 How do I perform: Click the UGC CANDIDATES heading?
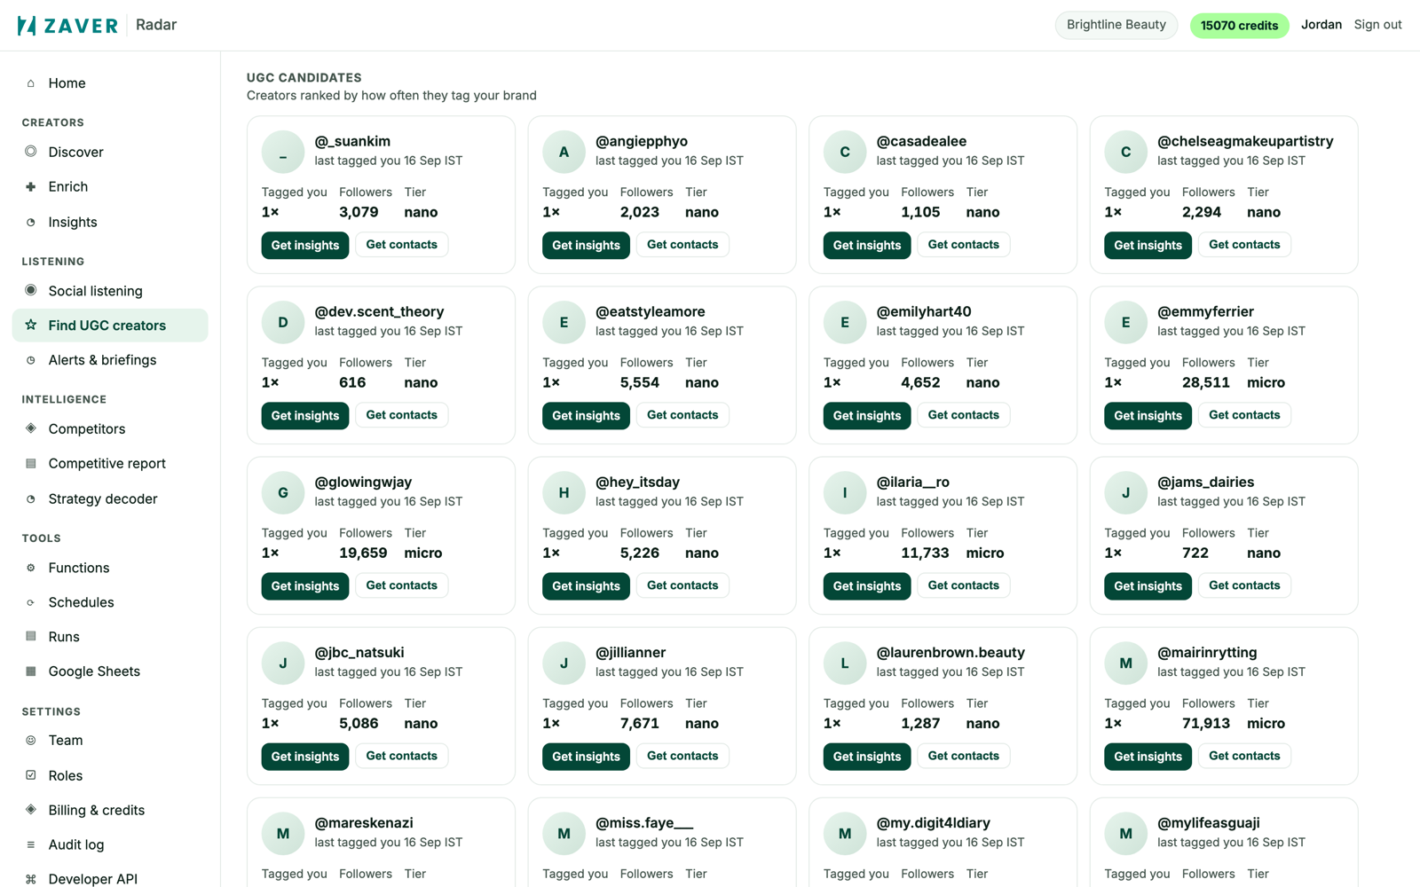pos(304,78)
